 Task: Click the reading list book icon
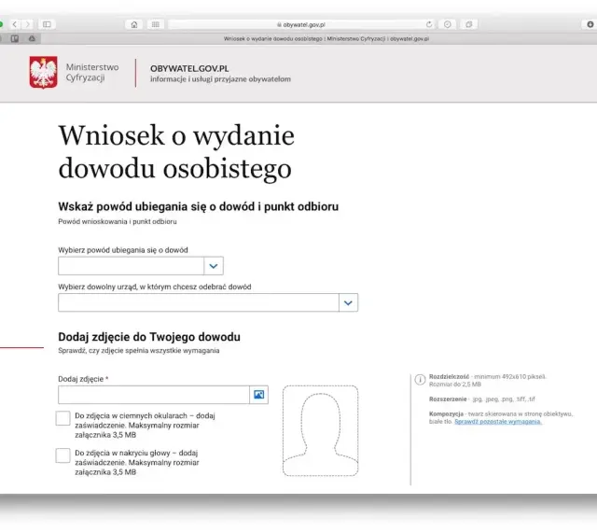click(15, 38)
